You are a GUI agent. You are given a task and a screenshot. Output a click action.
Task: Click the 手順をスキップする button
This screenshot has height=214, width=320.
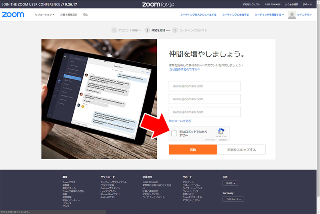click(241, 150)
